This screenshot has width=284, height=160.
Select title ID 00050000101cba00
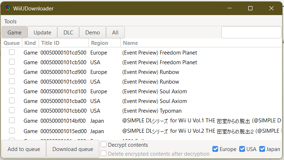[x=63, y=101]
